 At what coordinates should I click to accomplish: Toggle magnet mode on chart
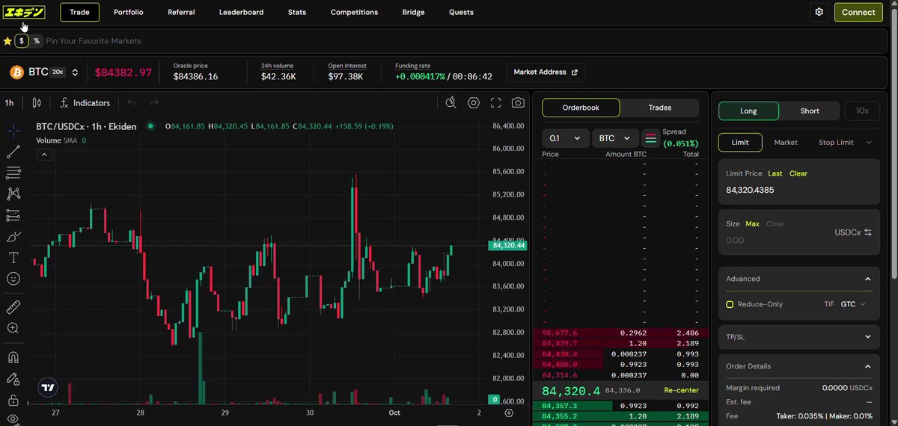pos(13,357)
